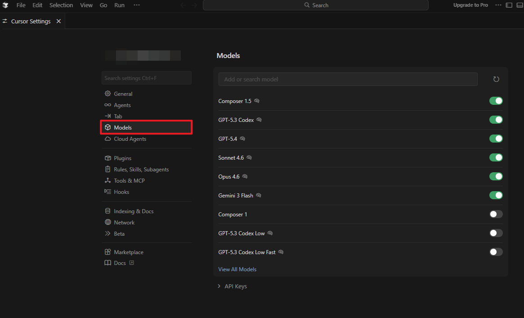Image resolution: width=524 pixels, height=318 pixels.
Task: Enable the Composer 1 model toggle
Action: click(496, 214)
